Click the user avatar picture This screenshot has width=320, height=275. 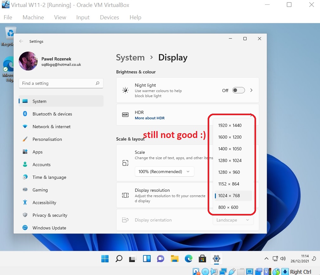pyautogui.click(x=28, y=61)
